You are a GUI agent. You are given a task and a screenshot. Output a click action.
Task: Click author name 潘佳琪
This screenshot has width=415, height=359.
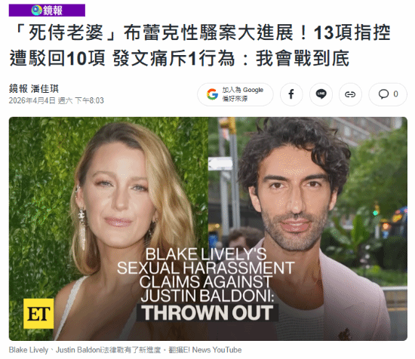[x=45, y=89]
